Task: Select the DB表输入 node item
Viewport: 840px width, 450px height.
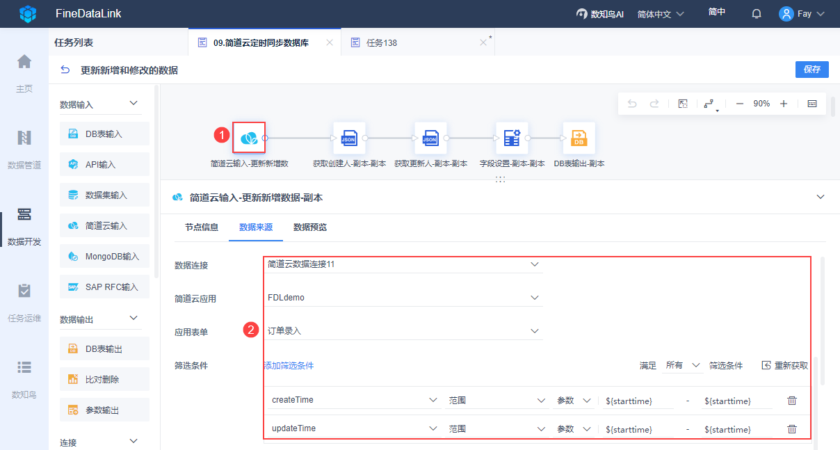Action: pyautogui.click(x=104, y=134)
